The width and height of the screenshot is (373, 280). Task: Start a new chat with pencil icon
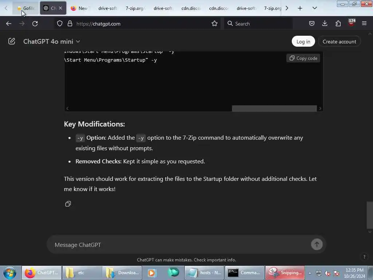tap(12, 42)
